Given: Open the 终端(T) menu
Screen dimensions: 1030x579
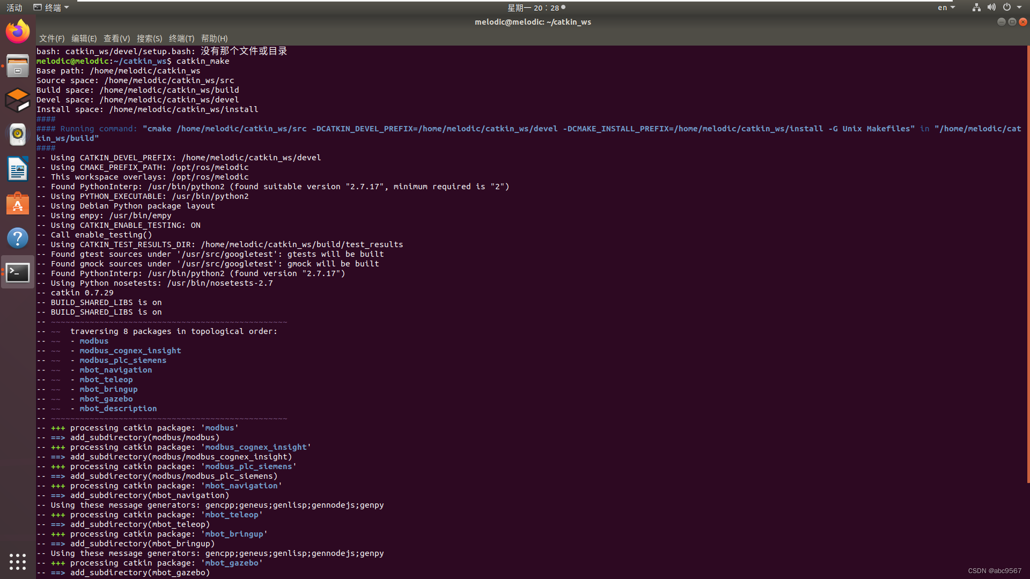Looking at the screenshot, I should coord(181,39).
